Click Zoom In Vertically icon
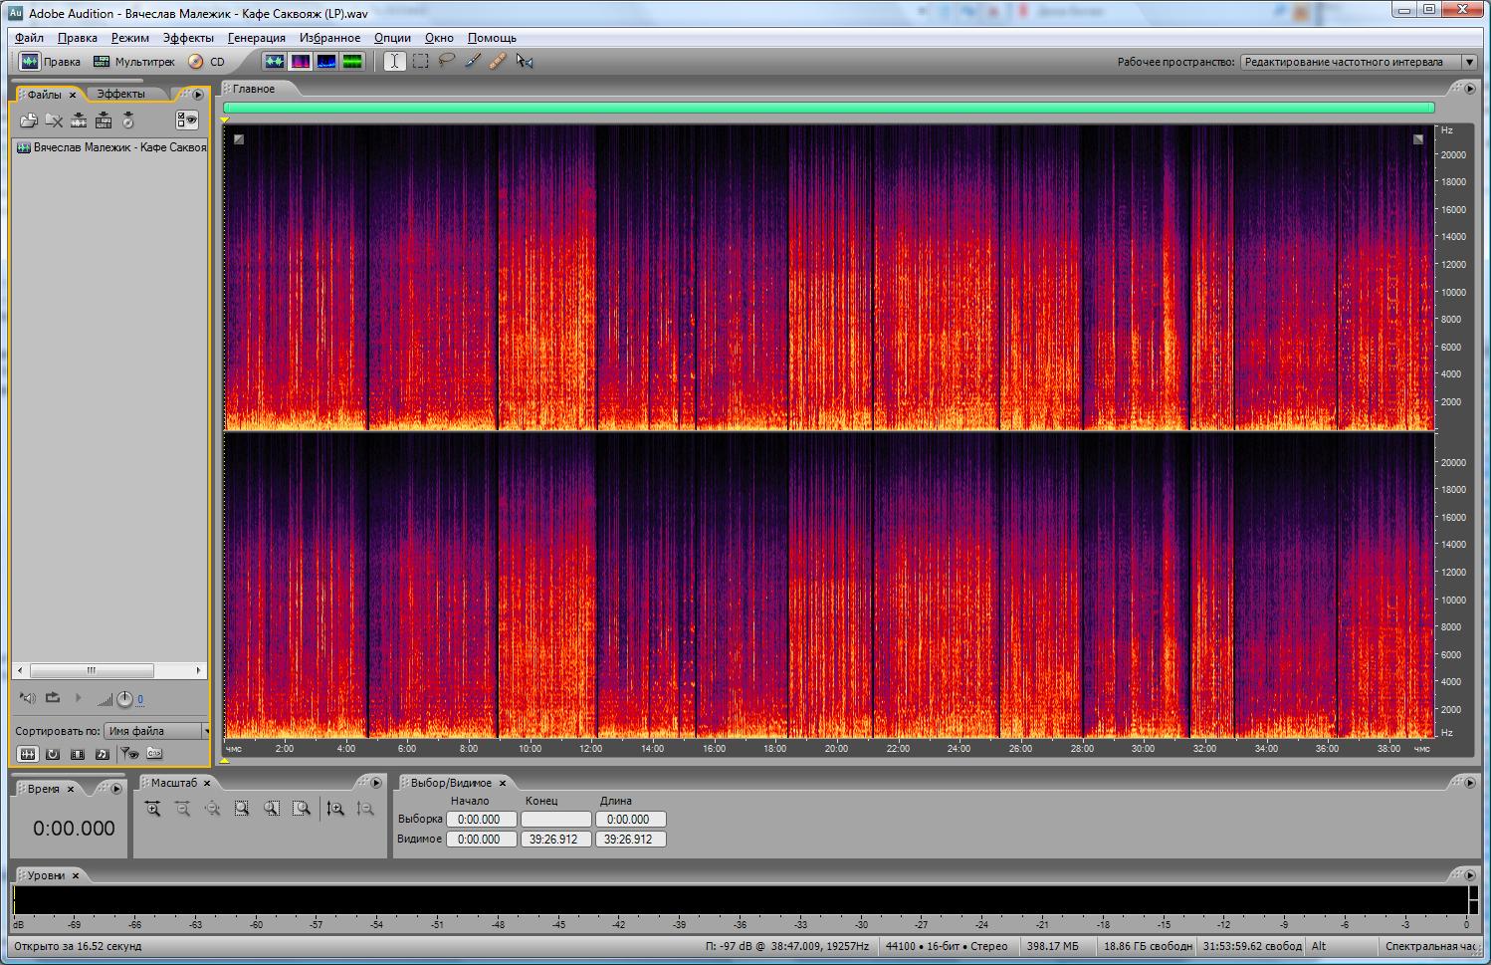Viewport: 1491px width, 965px height. point(335,809)
